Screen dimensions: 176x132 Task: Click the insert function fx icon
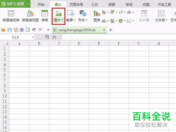54,37
